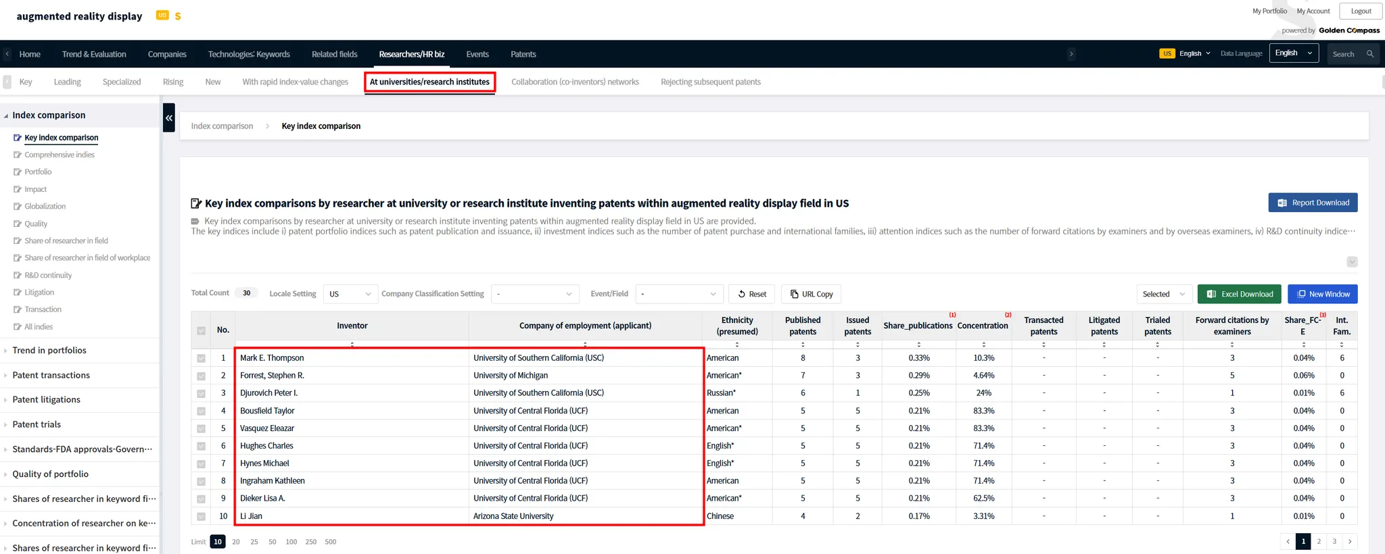Click the description expand chevron icon

[x=1352, y=262]
